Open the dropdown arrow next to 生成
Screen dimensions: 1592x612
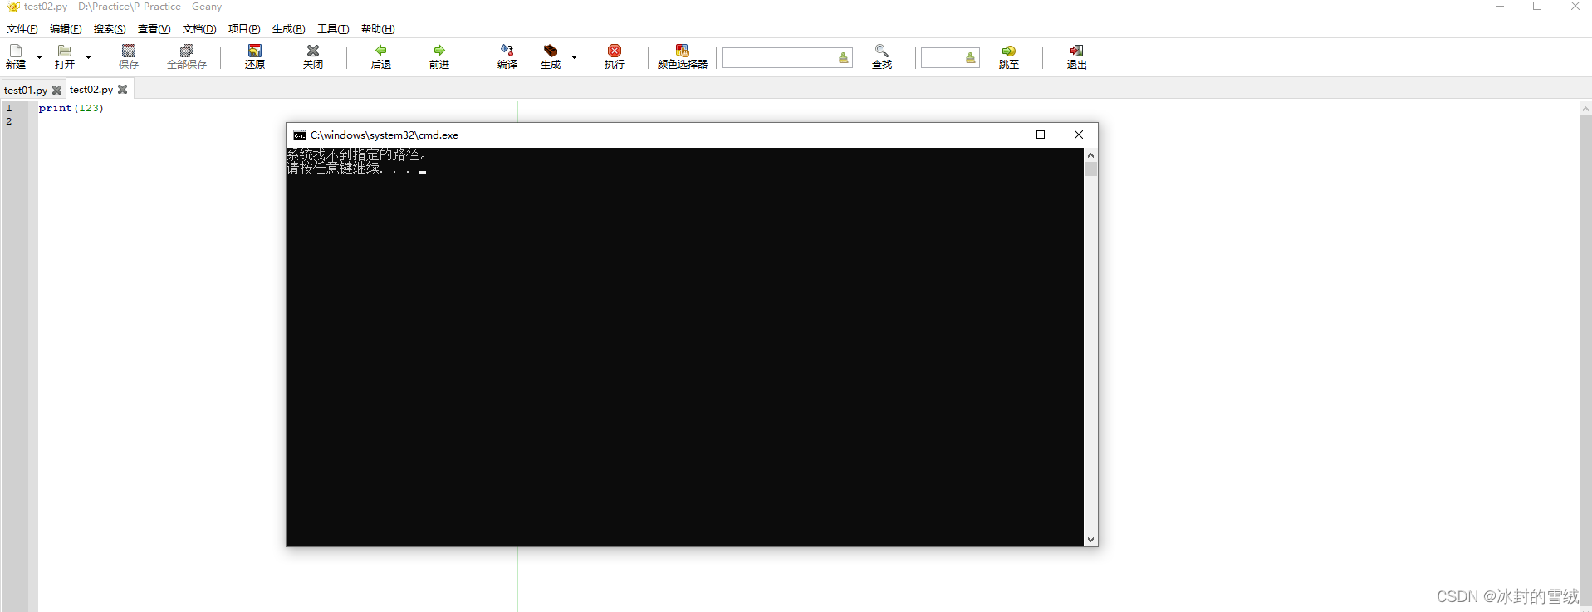pos(574,57)
